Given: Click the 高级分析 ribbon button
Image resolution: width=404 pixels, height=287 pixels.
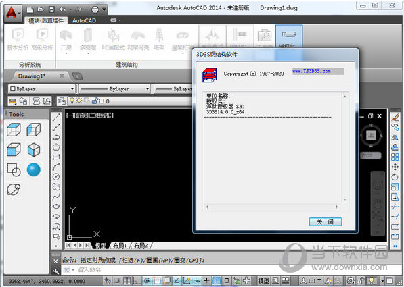Looking at the screenshot, I should 42,38.
